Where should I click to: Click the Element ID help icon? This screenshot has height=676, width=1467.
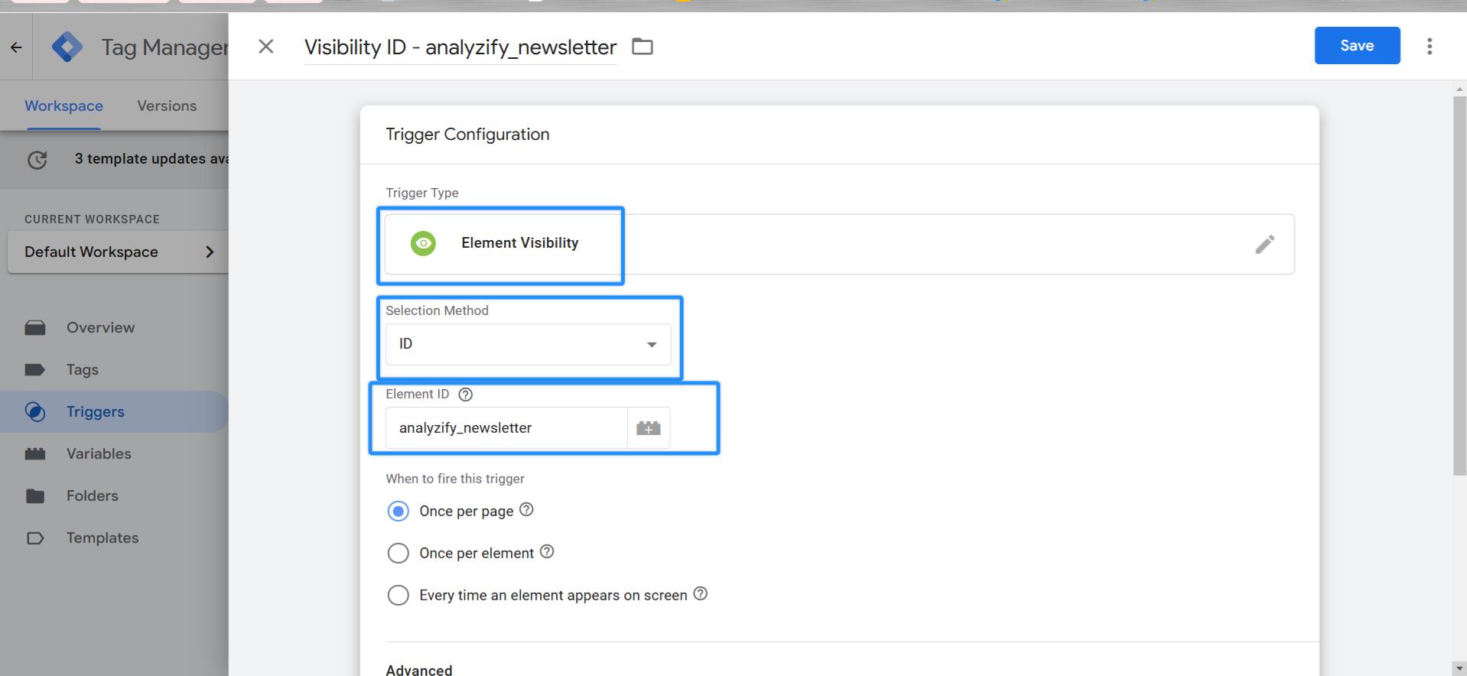[x=465, y=395]
